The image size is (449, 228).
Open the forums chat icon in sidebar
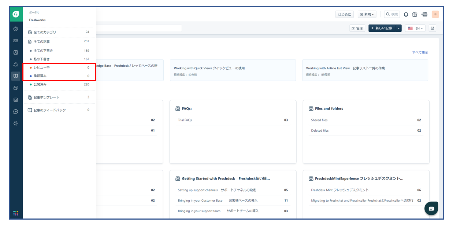point(16,88)
